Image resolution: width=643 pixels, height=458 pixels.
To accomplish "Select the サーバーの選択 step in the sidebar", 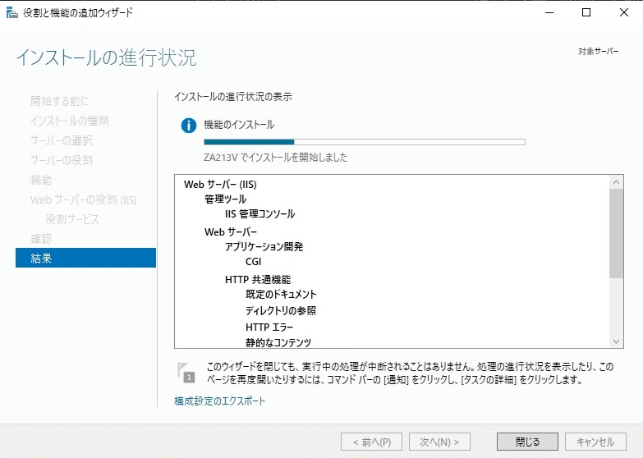I will [62, 140].
